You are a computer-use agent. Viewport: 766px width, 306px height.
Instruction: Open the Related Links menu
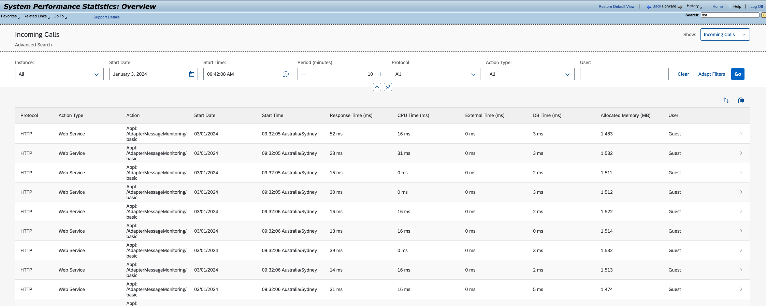[36, 16]
